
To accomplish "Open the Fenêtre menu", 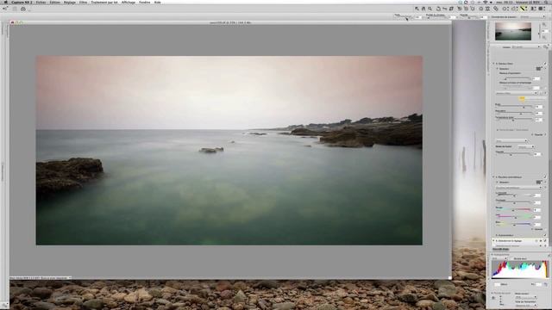I will (x=144, y=2).
